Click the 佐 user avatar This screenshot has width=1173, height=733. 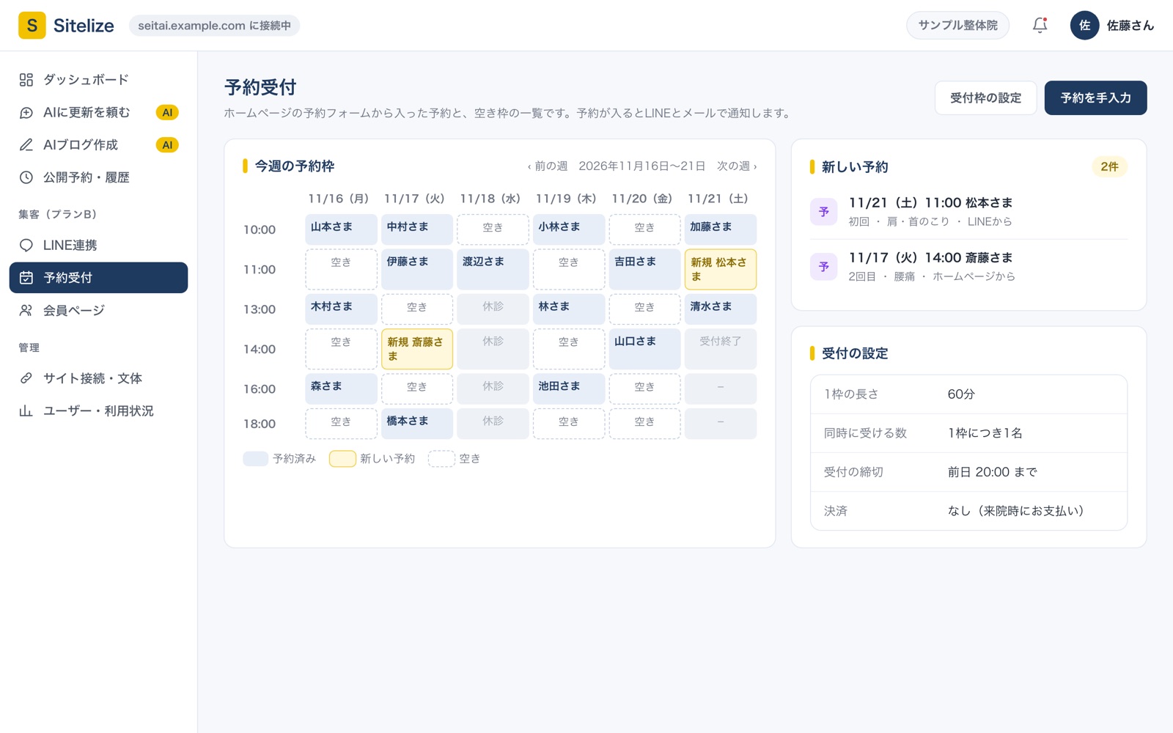coord(1084,26)
